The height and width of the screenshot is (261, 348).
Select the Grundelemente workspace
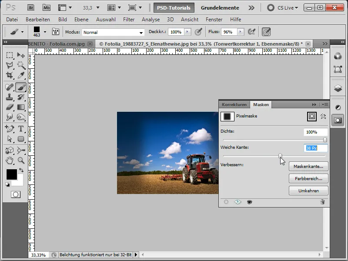220,8
